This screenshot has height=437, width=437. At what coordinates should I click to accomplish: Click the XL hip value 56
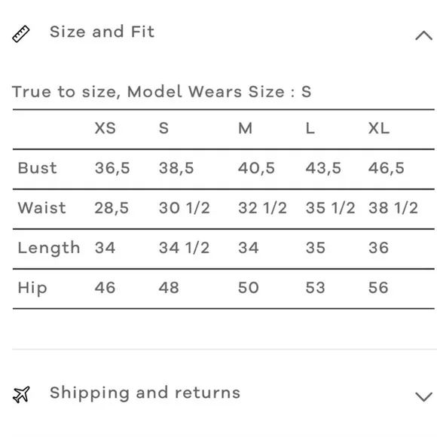point(378,288)
